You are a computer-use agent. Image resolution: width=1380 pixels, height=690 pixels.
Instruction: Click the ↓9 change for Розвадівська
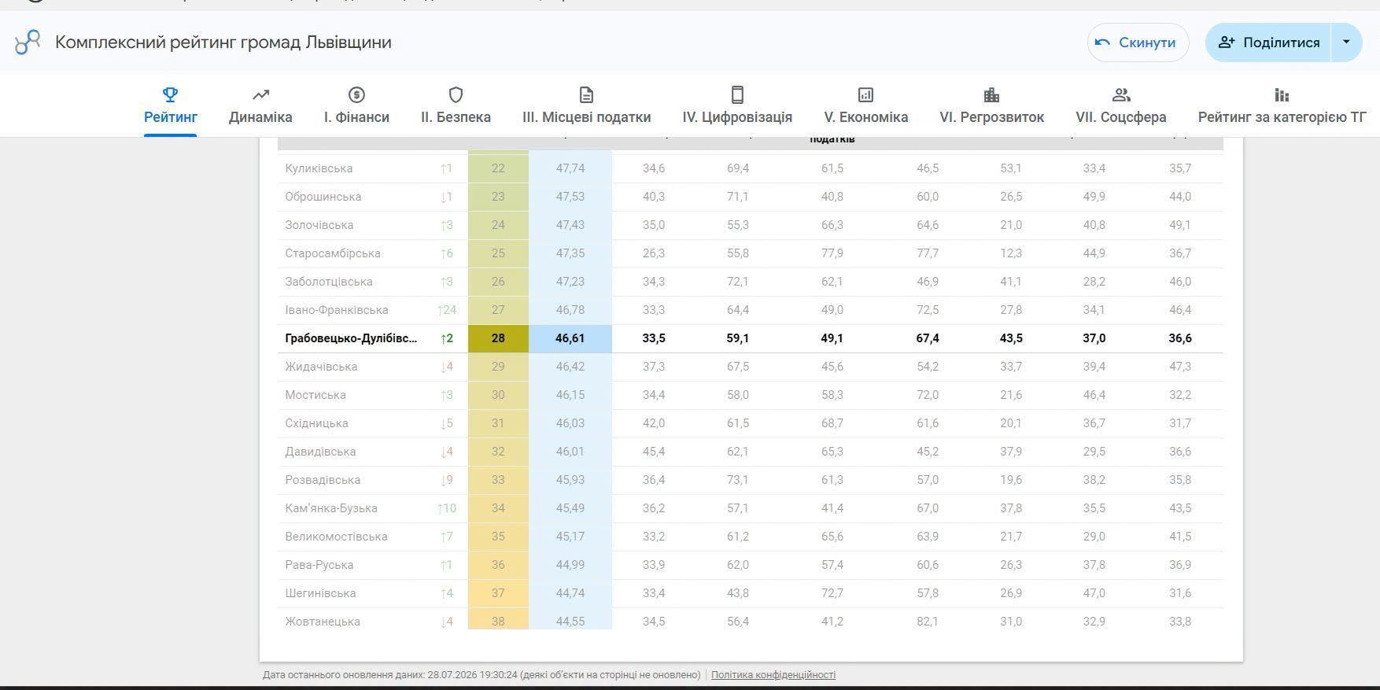point(447,480)
